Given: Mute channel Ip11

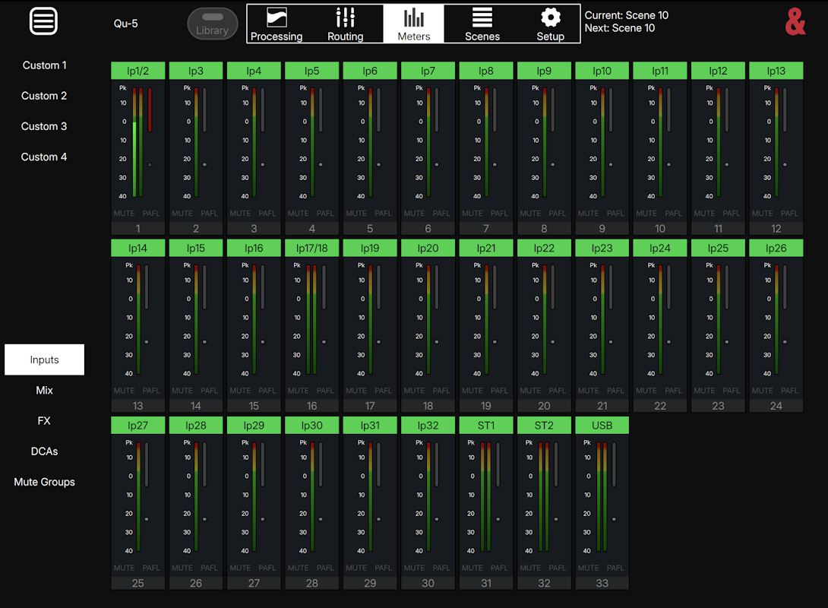Looking at the screenshot, I should pos(646,214).
